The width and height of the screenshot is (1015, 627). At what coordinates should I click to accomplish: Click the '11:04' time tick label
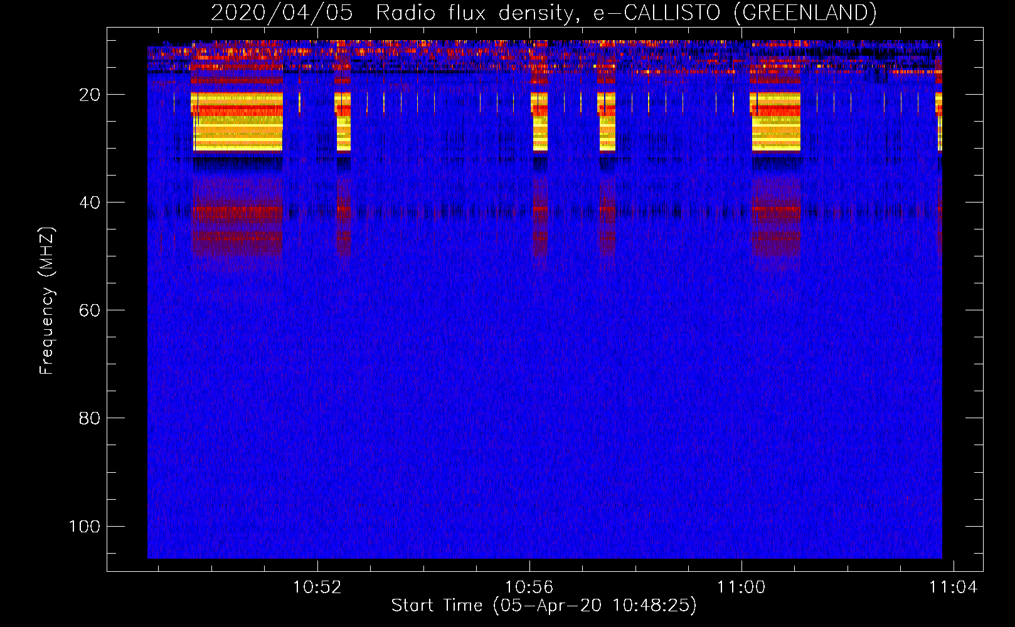(954, 587)
